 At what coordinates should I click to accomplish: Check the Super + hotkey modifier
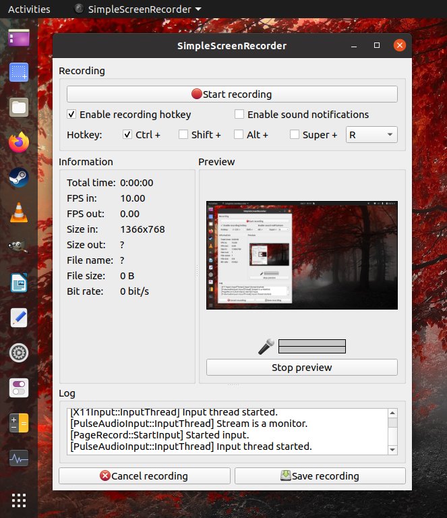[x=295, y=135]
